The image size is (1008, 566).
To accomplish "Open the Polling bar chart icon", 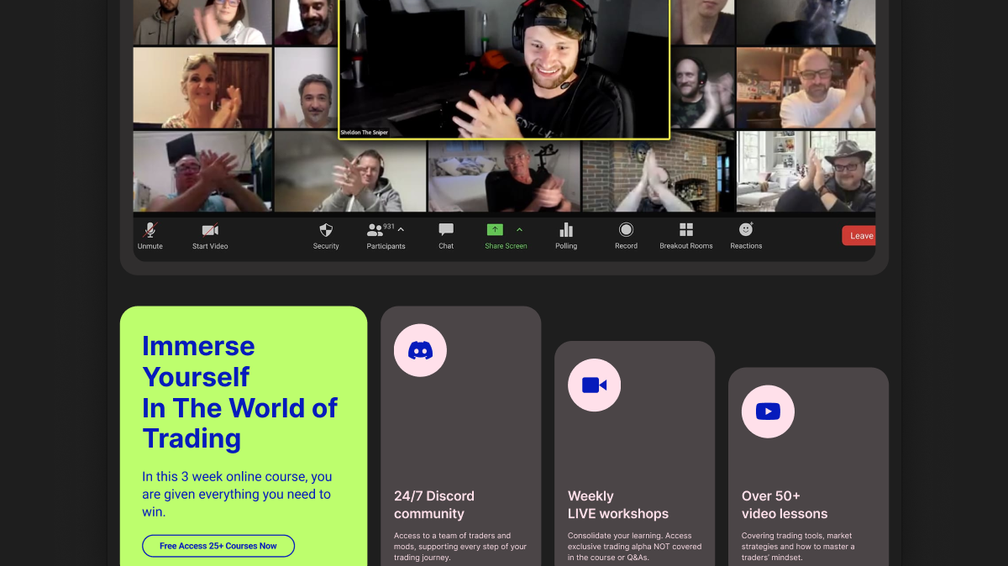I will point(566,230).
